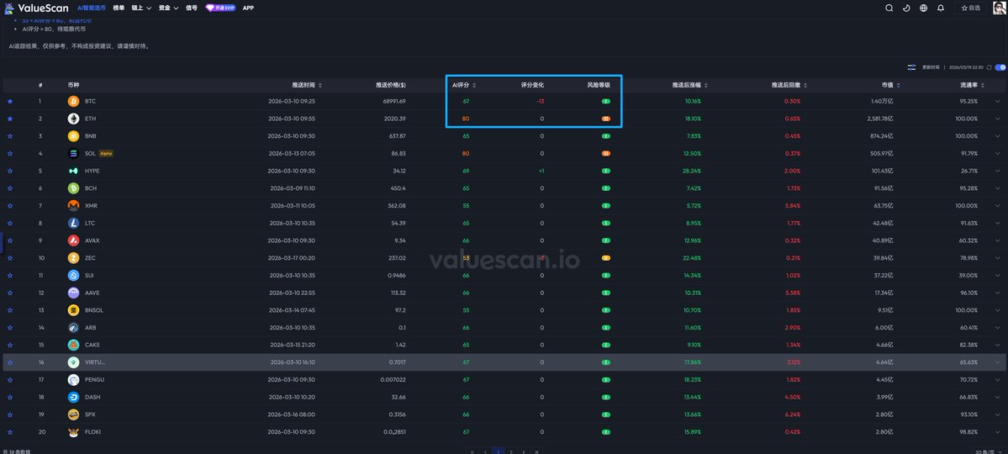
Task: Click the BTC coin icon
Action: pos(73,101)
